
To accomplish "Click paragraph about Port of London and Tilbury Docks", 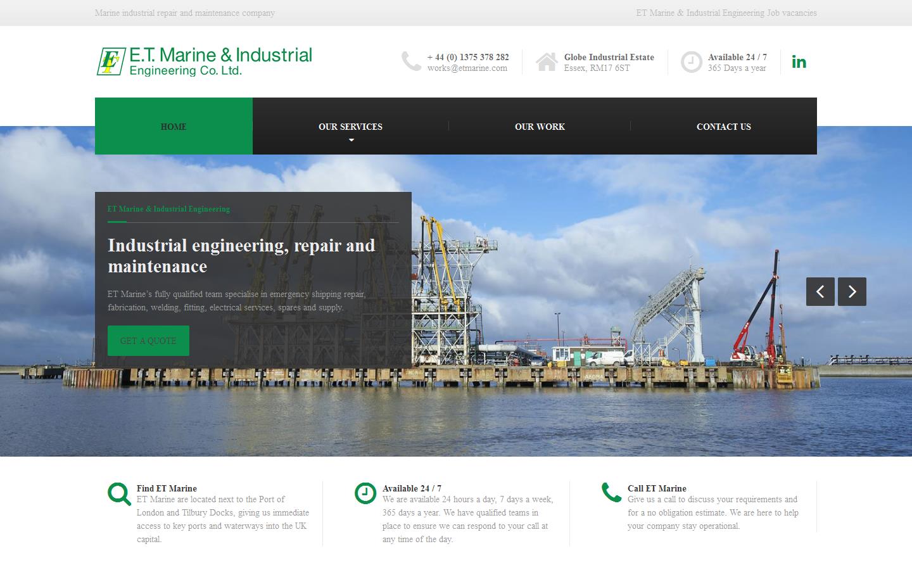I will 223,519.
